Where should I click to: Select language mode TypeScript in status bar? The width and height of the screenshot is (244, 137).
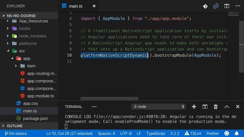pyautogui.click(x=156, y=134)
